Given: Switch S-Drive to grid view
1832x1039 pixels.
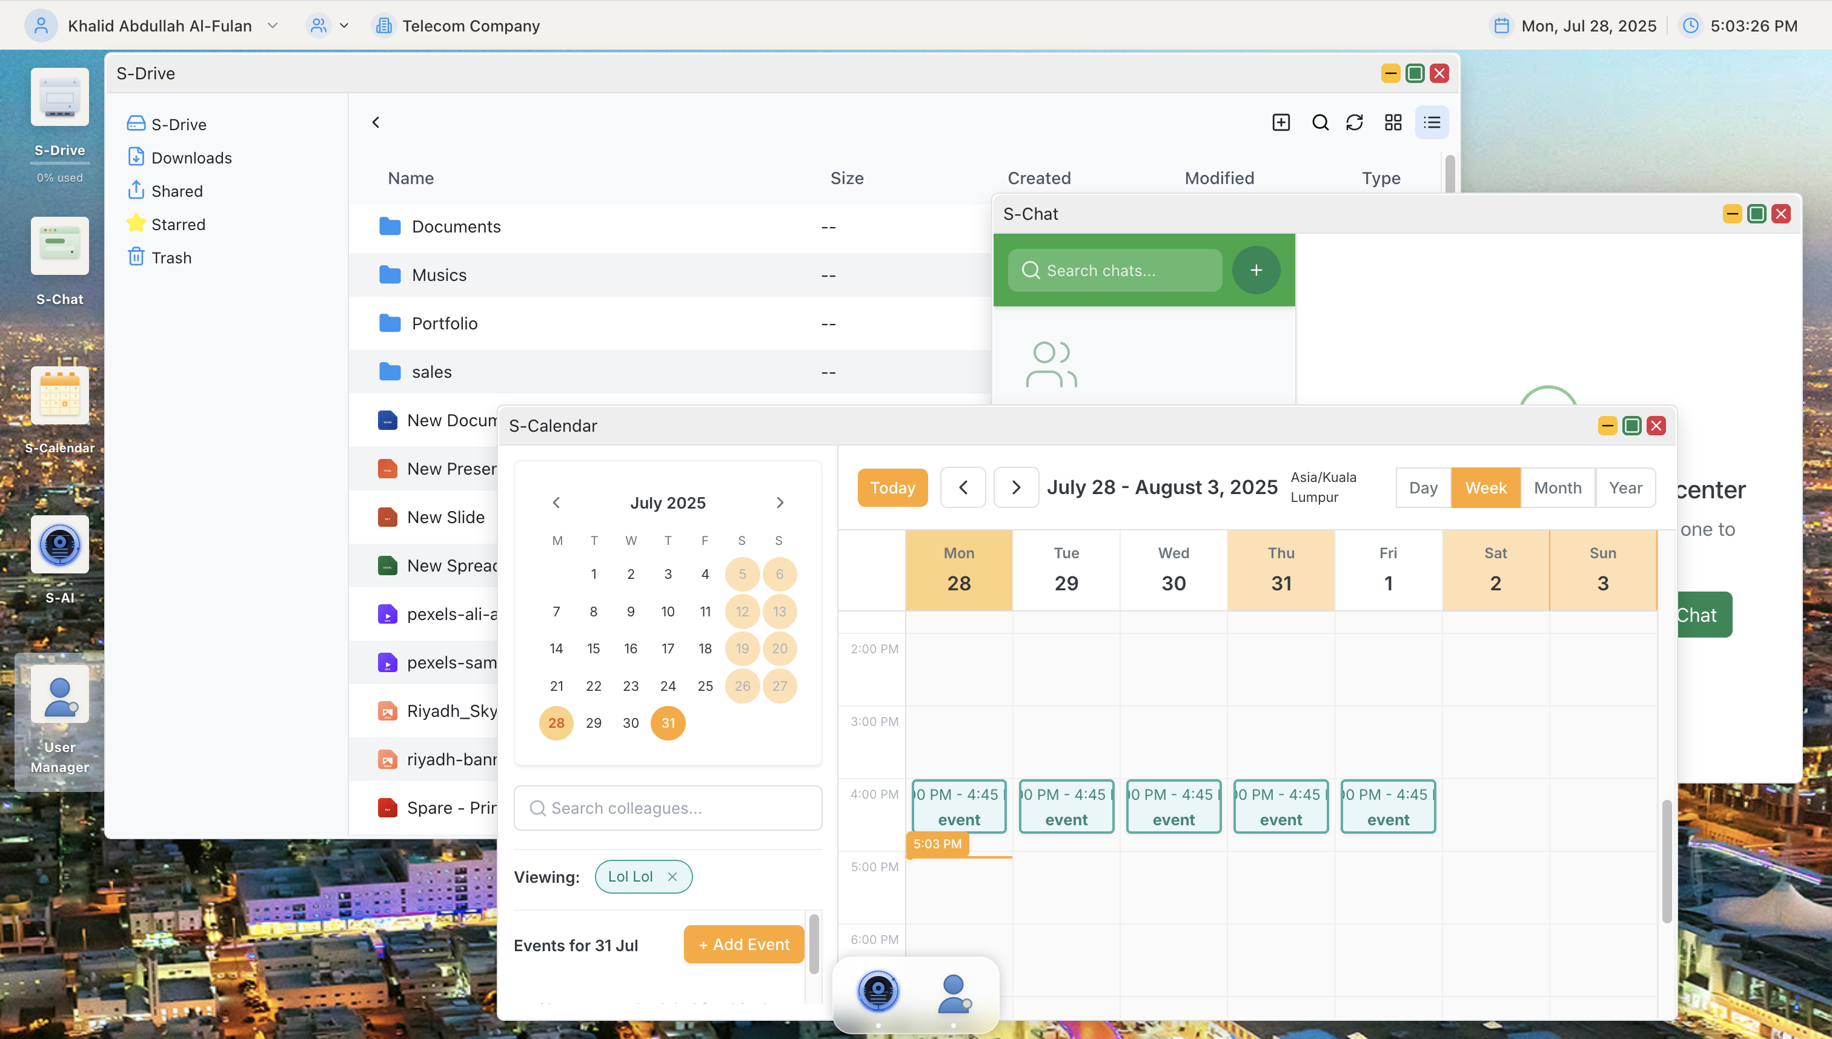Looking at the screenshot, I should click(x=1393, y=122).
